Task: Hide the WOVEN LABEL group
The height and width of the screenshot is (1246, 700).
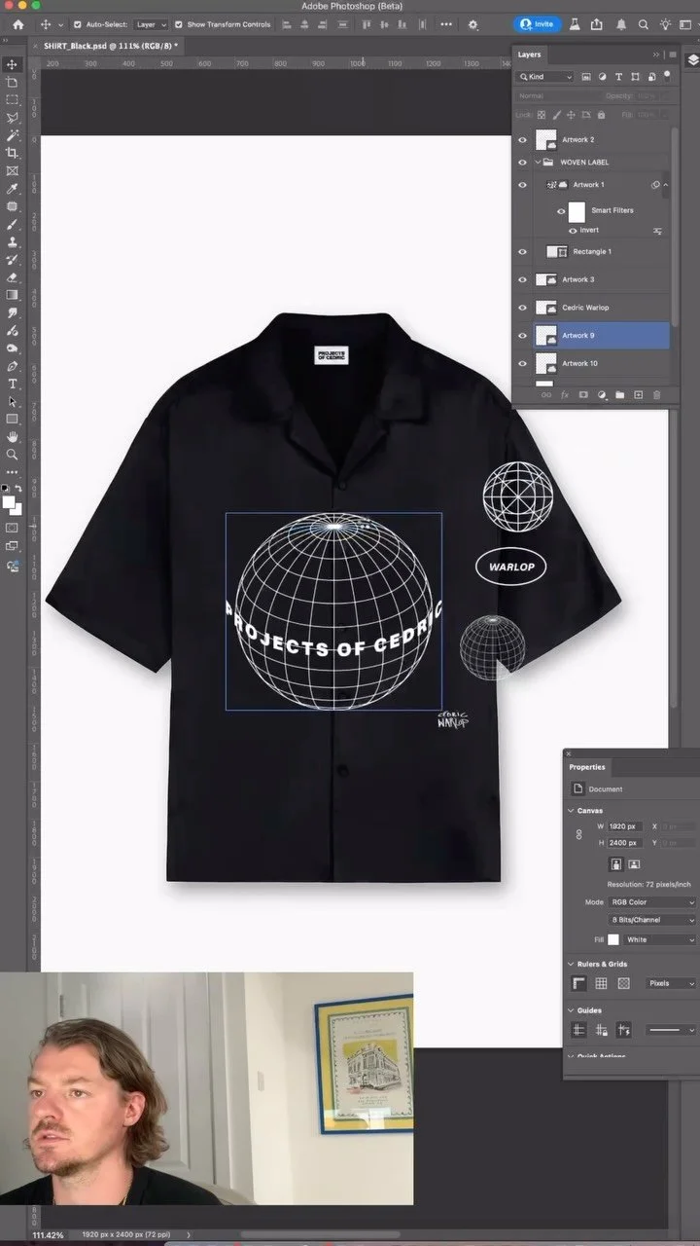Action: pyautogui.click(x=523, y=163)
